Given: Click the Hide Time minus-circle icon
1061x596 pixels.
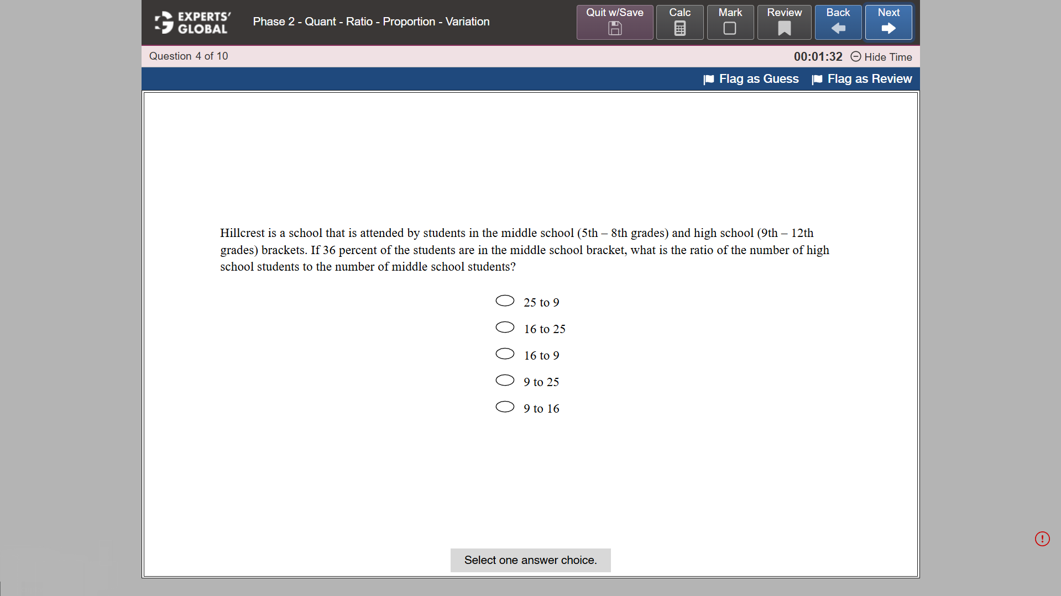Looking at the screenshot, I should pos(855,57).
